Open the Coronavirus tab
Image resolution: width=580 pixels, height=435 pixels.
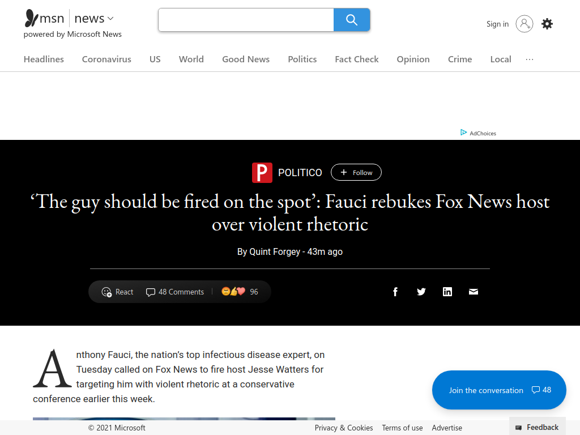(x=106, y=59)
